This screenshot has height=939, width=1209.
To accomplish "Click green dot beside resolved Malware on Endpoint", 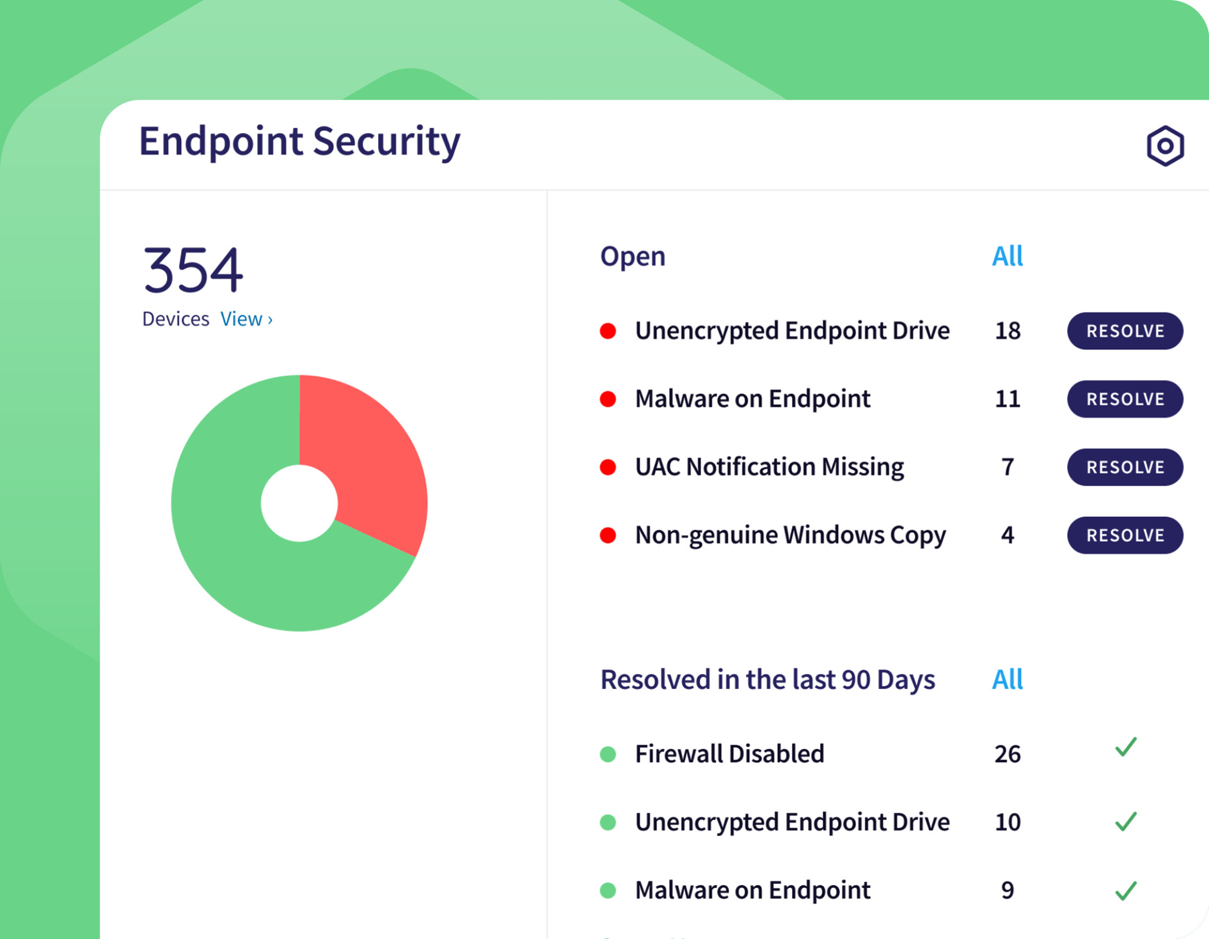I will 608,890.
